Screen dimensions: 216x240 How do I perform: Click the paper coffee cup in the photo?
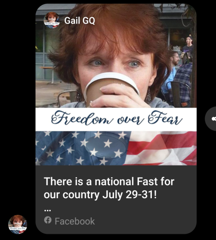[111, 89]
